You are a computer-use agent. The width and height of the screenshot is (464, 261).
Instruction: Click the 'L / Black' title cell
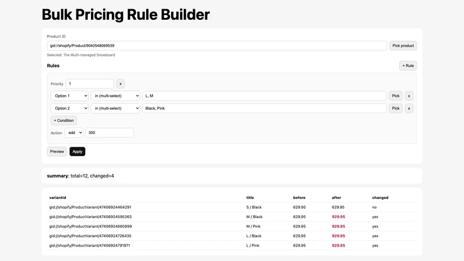(253, 236)
